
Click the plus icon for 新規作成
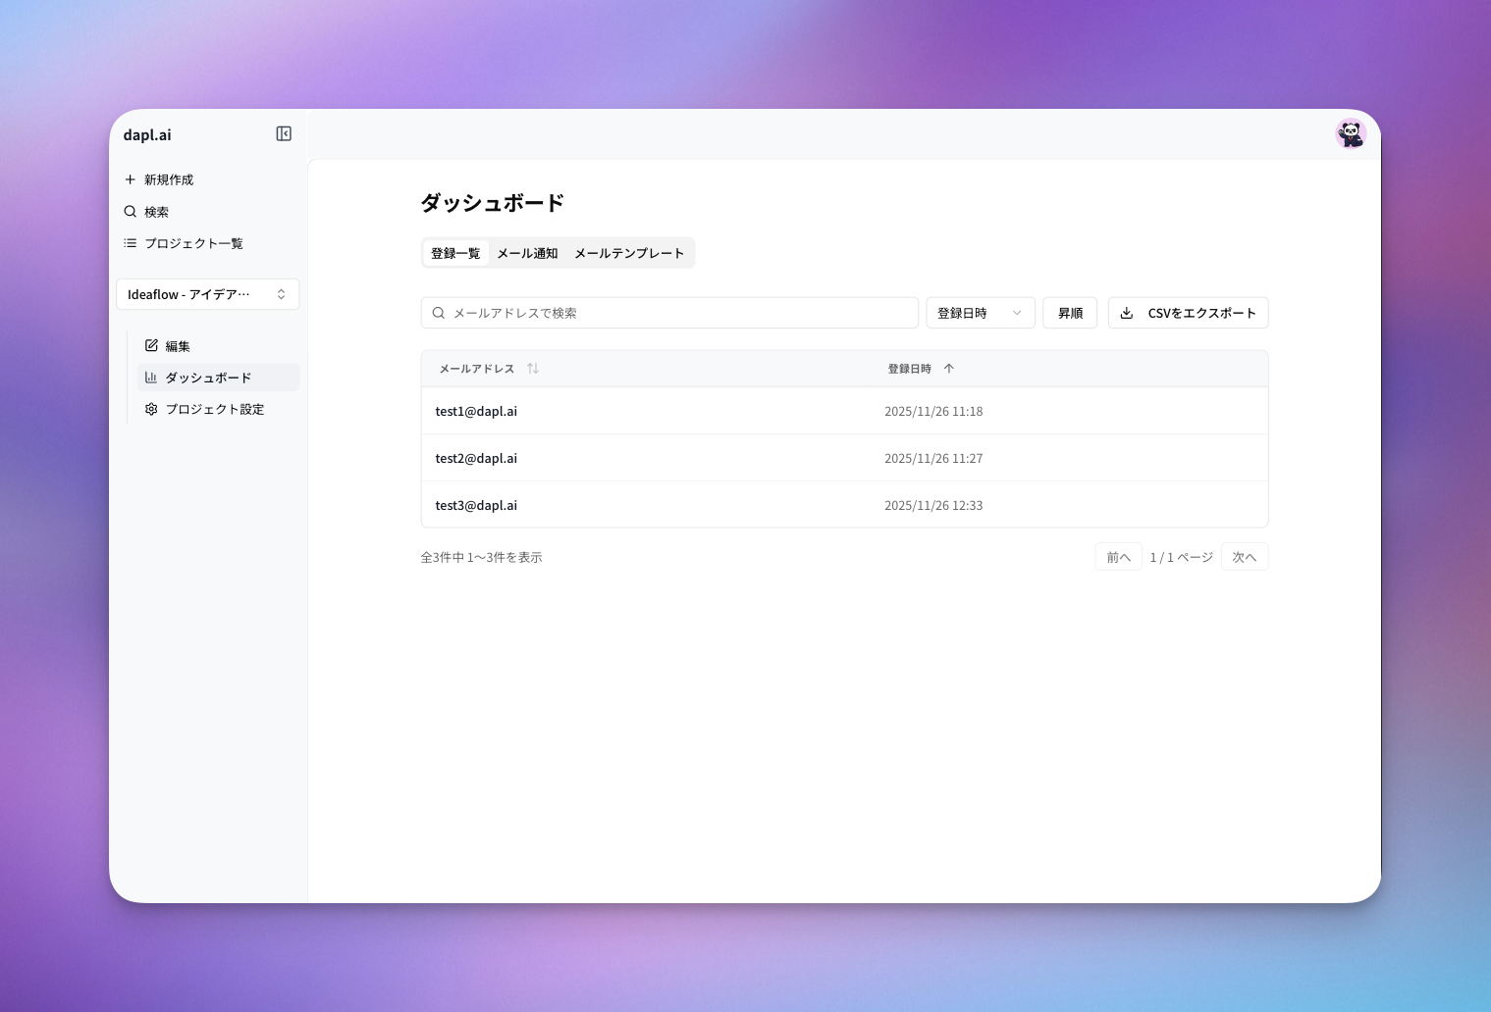pyautogui.click(x=131, y=179)
